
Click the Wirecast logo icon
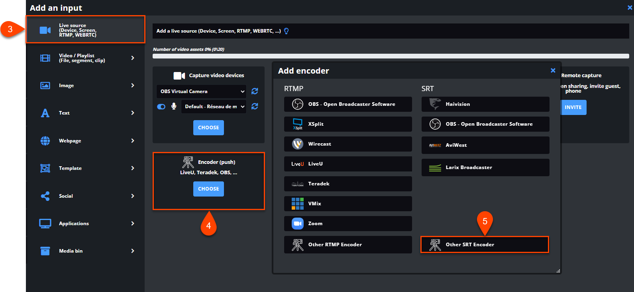pos(298,144)
